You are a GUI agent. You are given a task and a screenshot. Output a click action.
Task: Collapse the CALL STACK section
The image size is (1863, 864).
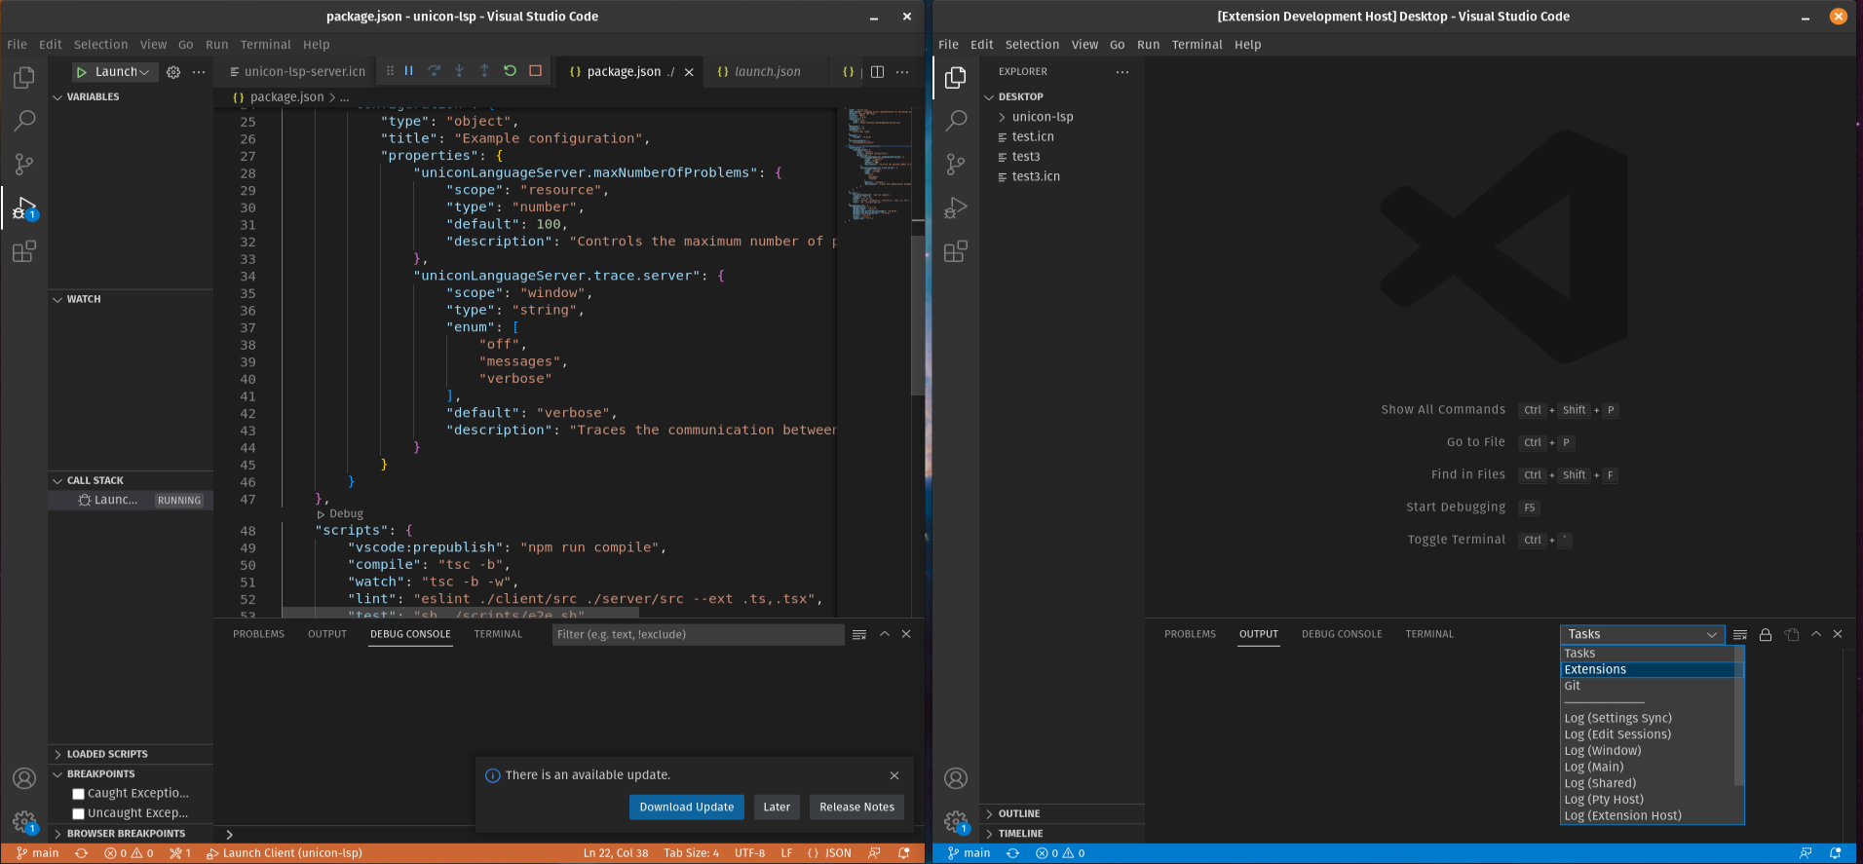point(131,480)
